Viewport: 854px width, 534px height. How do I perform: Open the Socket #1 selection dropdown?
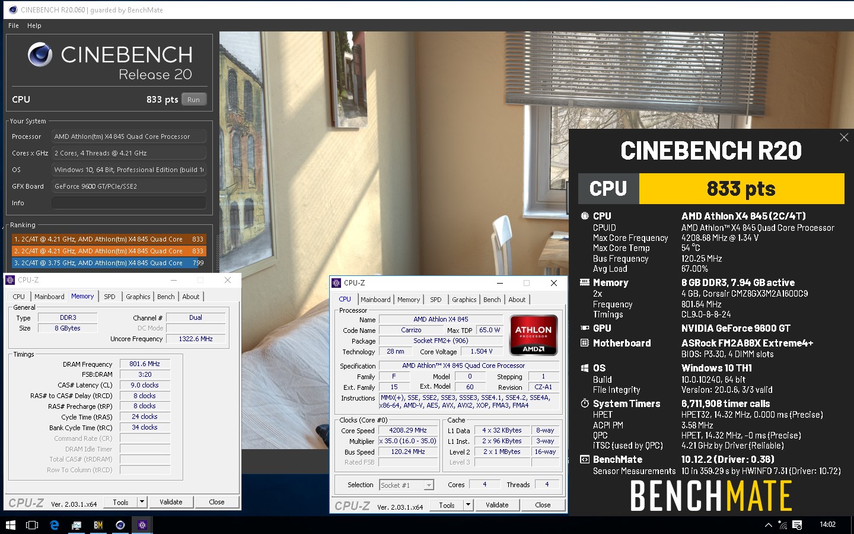(x=406, y=485)
